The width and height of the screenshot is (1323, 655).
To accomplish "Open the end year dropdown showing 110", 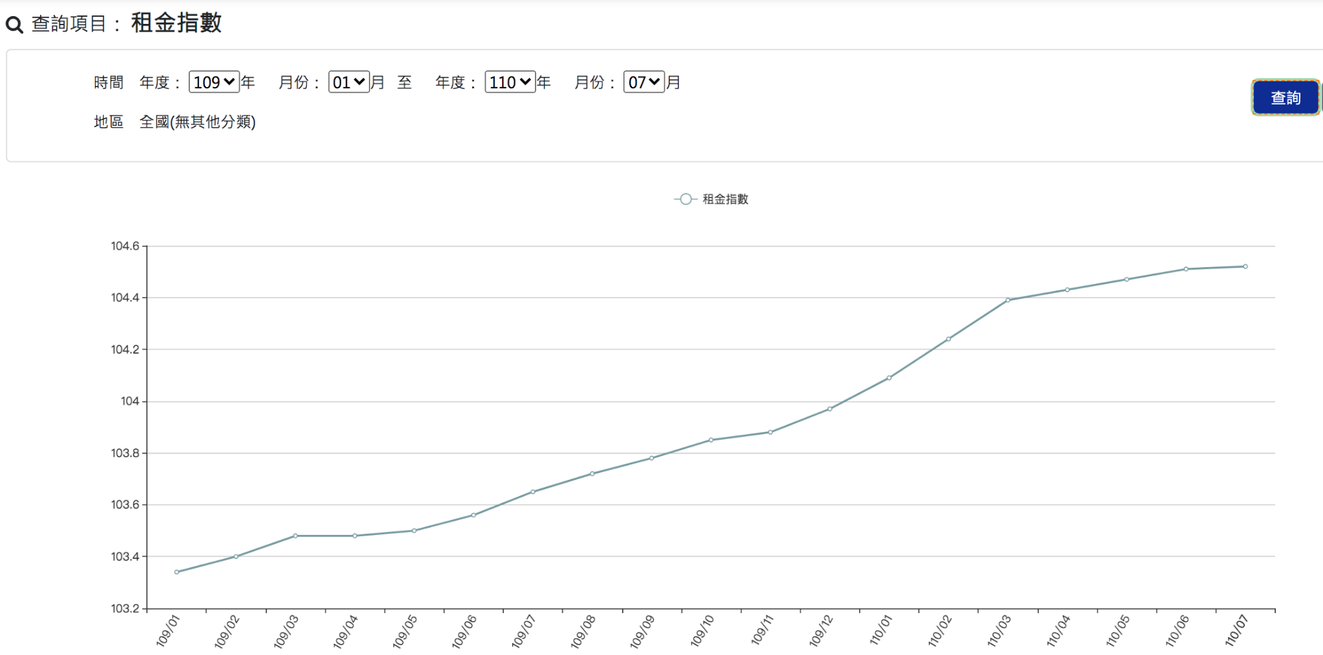I will [x=510, y=82].
